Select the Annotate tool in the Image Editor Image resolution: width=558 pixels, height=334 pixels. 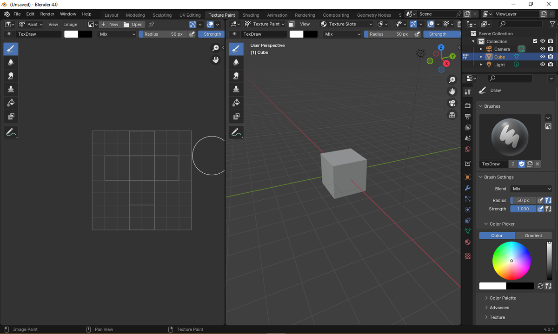tap(11, 132)
